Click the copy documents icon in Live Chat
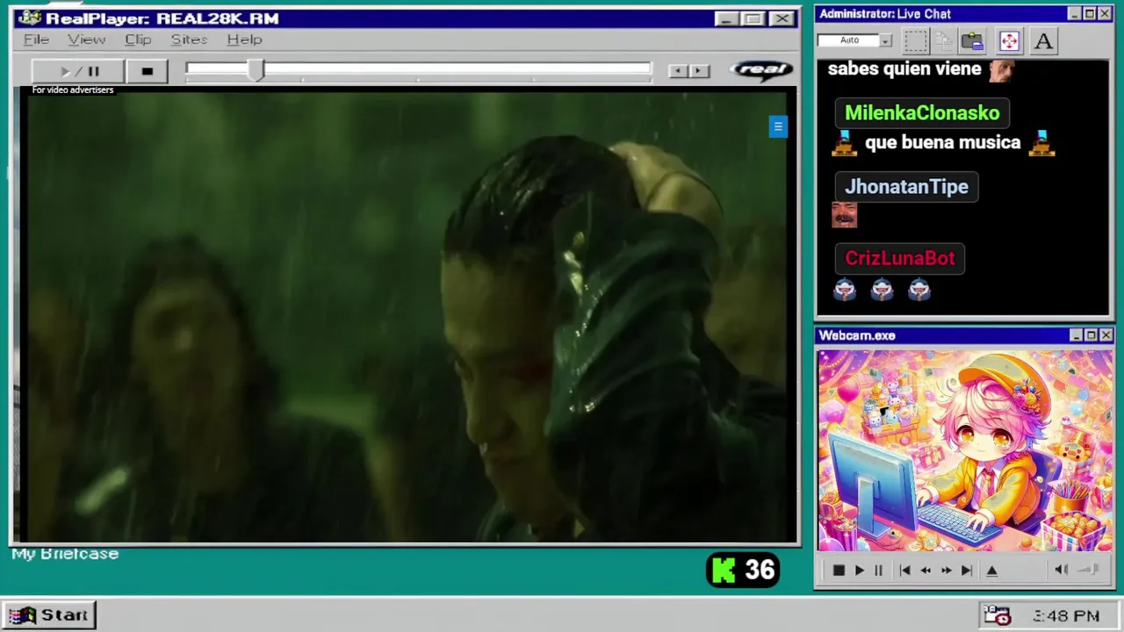The image size is (1124, 632). coord(944,41)
